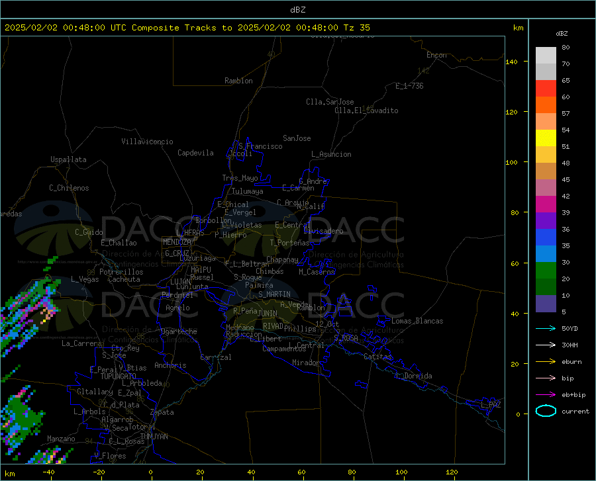
Task: Click the magenta eb+bip arrow legend icon
Action: coord(546,395)
